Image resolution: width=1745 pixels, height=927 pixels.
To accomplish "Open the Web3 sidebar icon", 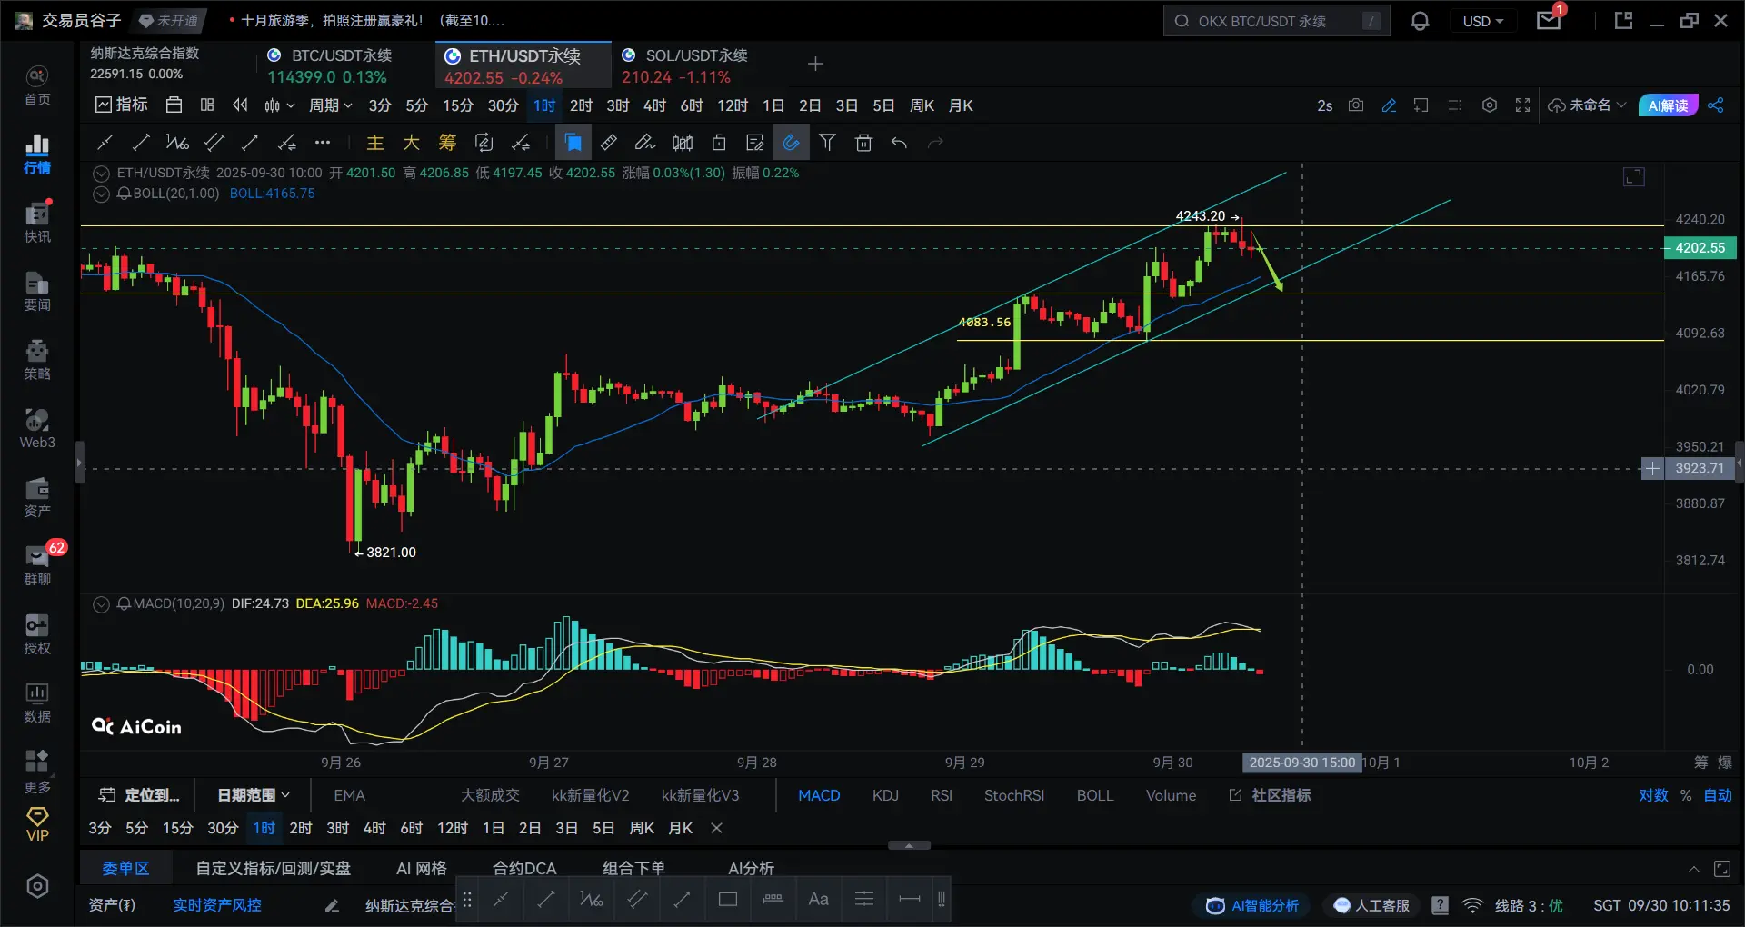I will click(37, 429).
